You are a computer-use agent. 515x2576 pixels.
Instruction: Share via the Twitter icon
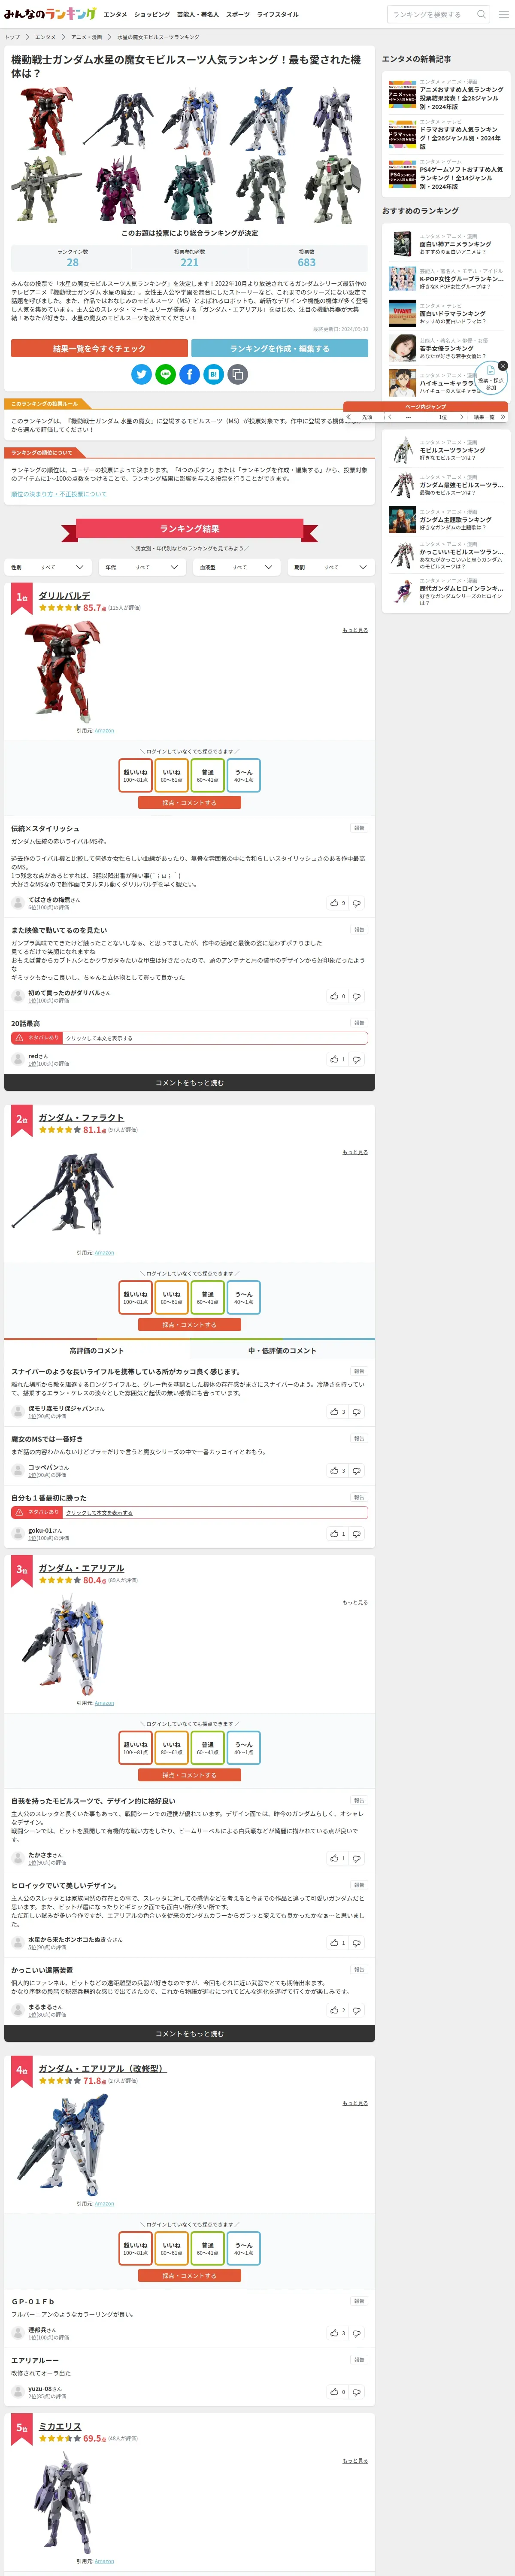point(142,374)
